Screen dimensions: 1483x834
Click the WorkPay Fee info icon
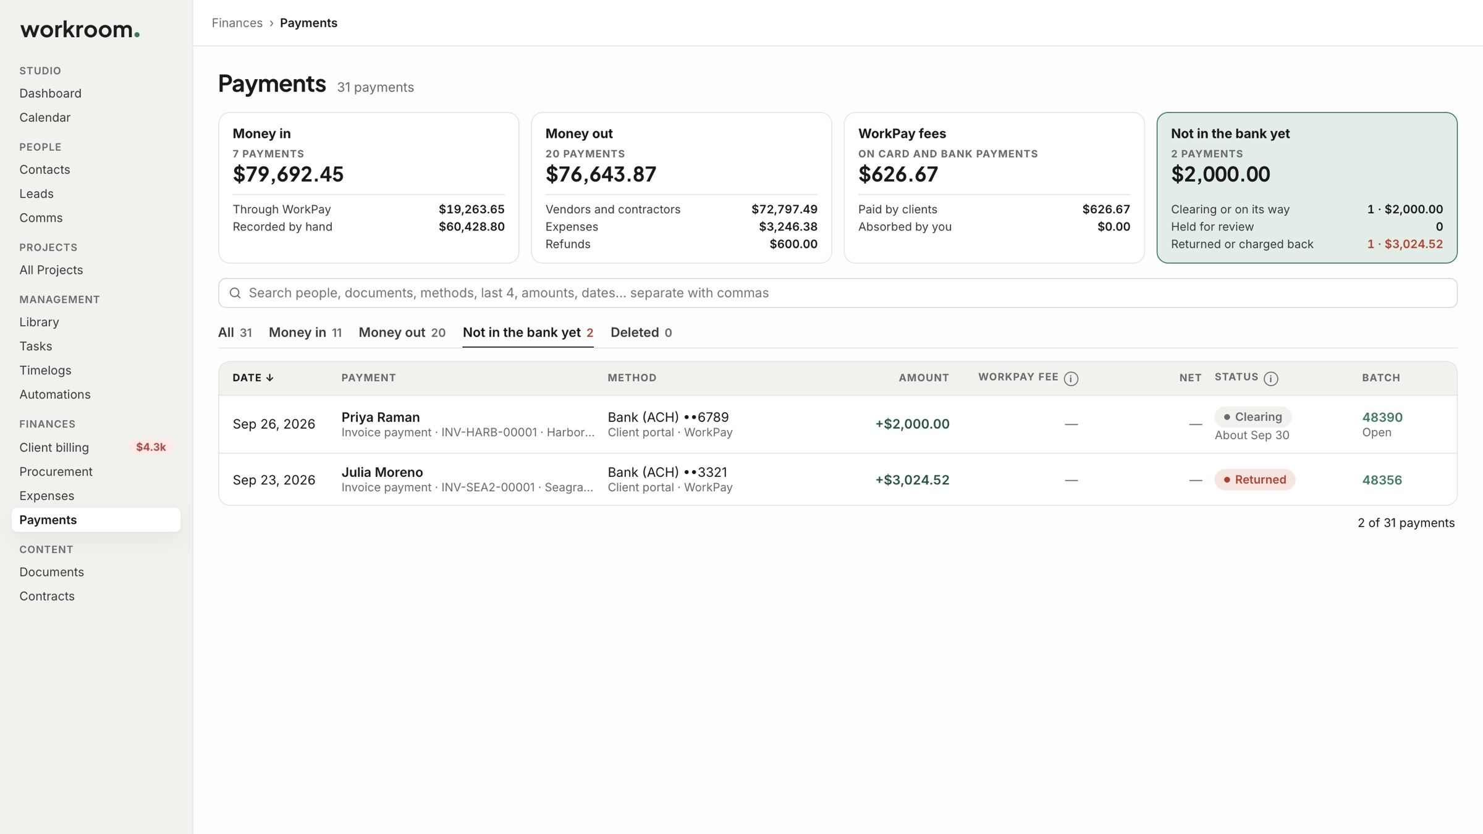[1071, 379]
